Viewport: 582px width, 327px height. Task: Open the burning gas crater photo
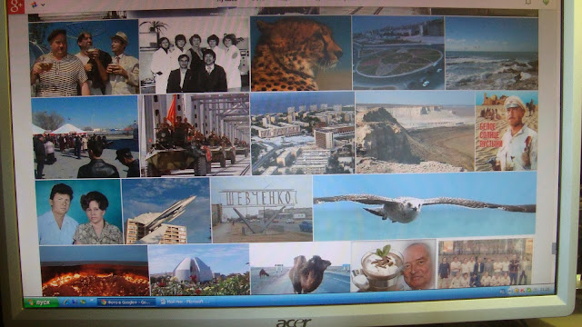(94, 271)
